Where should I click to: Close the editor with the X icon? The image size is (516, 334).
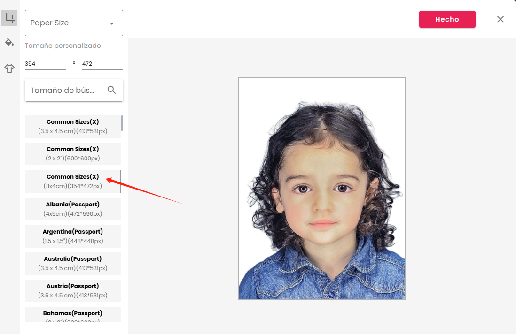click(x=500, y=19)
